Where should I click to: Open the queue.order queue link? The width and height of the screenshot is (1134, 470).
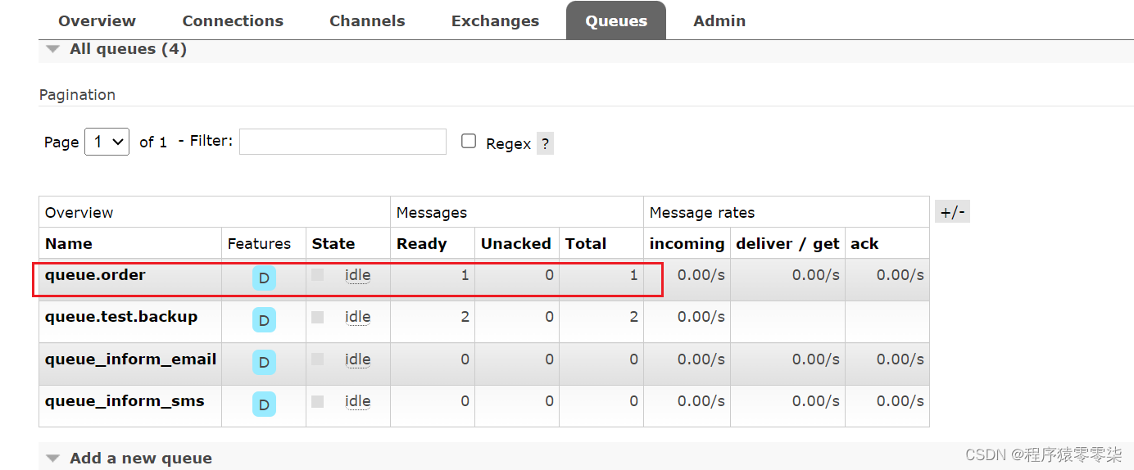point(95,275)
